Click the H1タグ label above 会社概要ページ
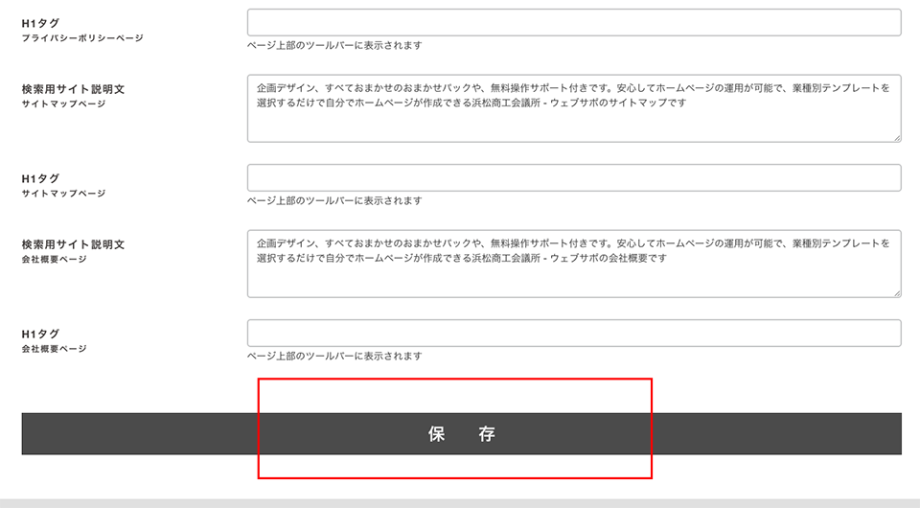This screenshot has width=920, height=508. 40,334
